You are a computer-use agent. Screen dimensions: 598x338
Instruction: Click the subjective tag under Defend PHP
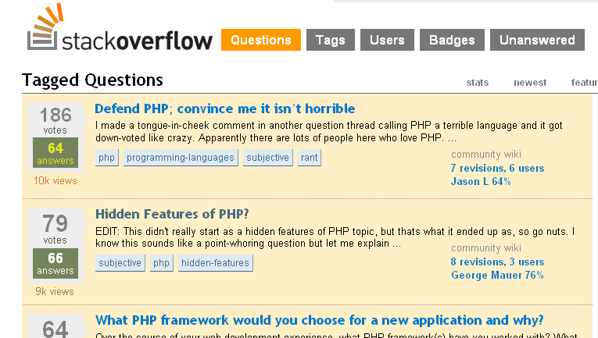(268, 158)
